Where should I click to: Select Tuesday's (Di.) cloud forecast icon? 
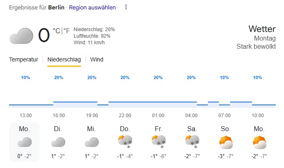coord(58,142)
